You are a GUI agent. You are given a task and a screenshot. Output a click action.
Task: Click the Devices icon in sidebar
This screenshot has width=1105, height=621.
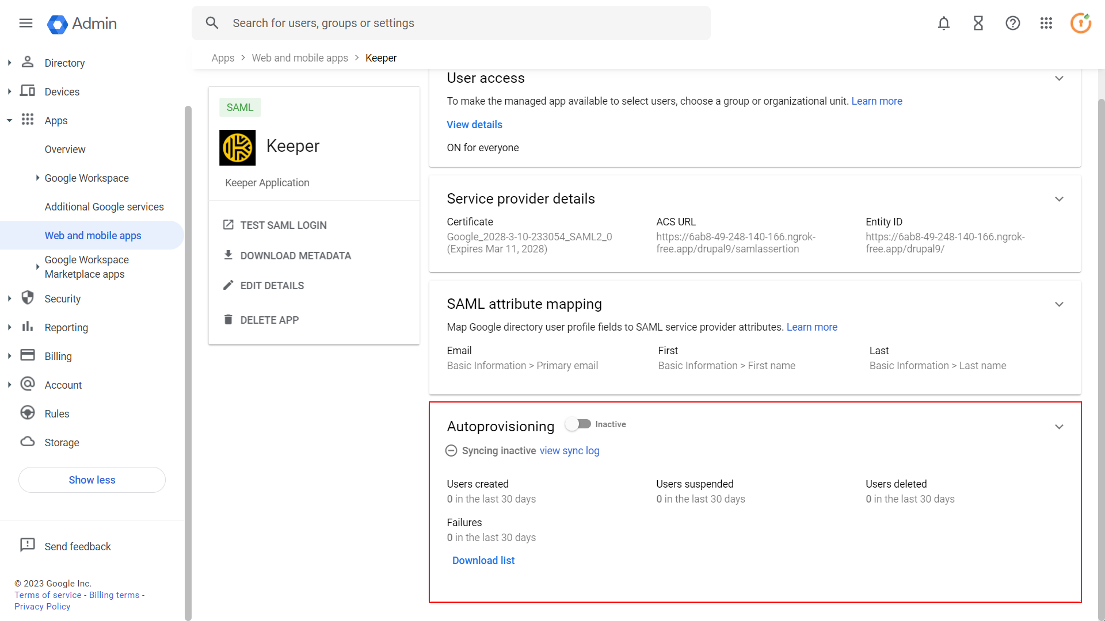click(28, 91)
